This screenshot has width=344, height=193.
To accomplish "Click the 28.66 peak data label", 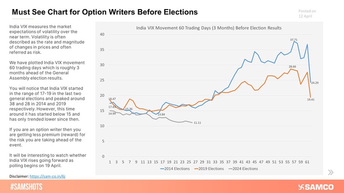I will click(292, 66).
